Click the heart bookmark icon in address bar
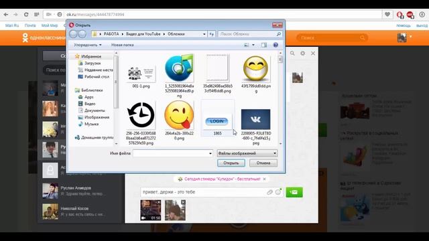This screenshot has height=241, width=429. [387, 14]
